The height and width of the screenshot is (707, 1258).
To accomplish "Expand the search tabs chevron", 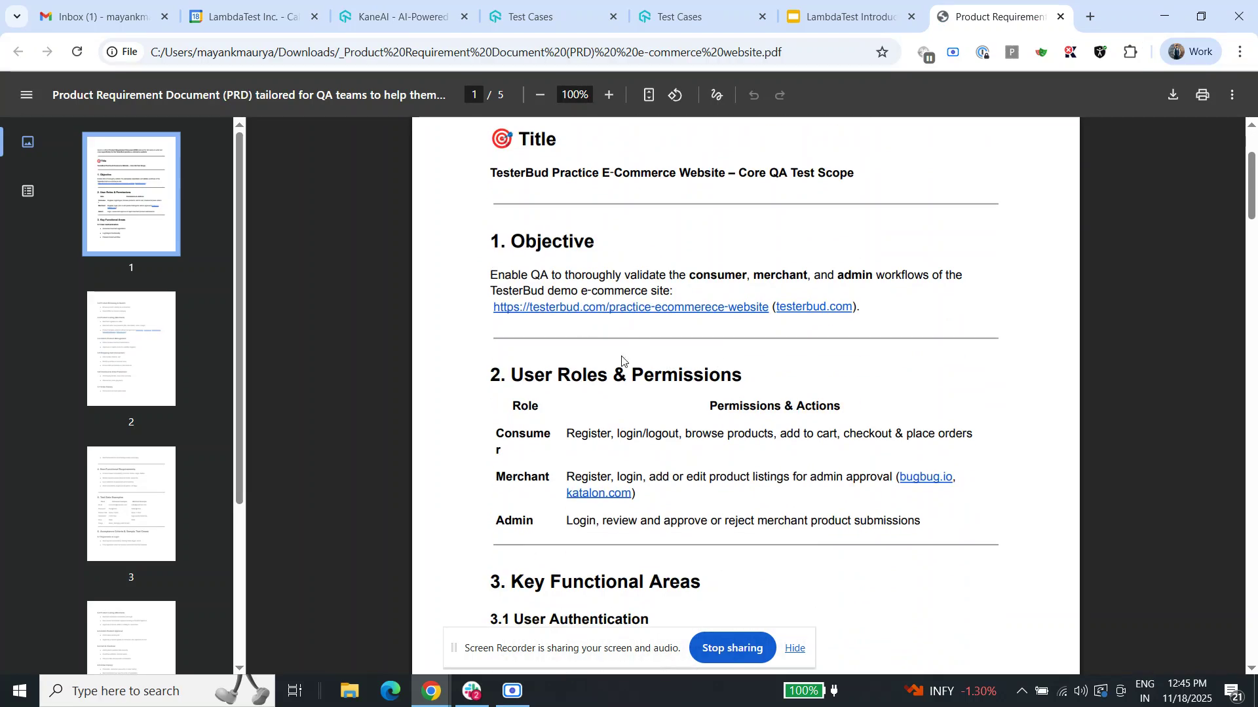I will pyautogui.click(x=17, y=16).
